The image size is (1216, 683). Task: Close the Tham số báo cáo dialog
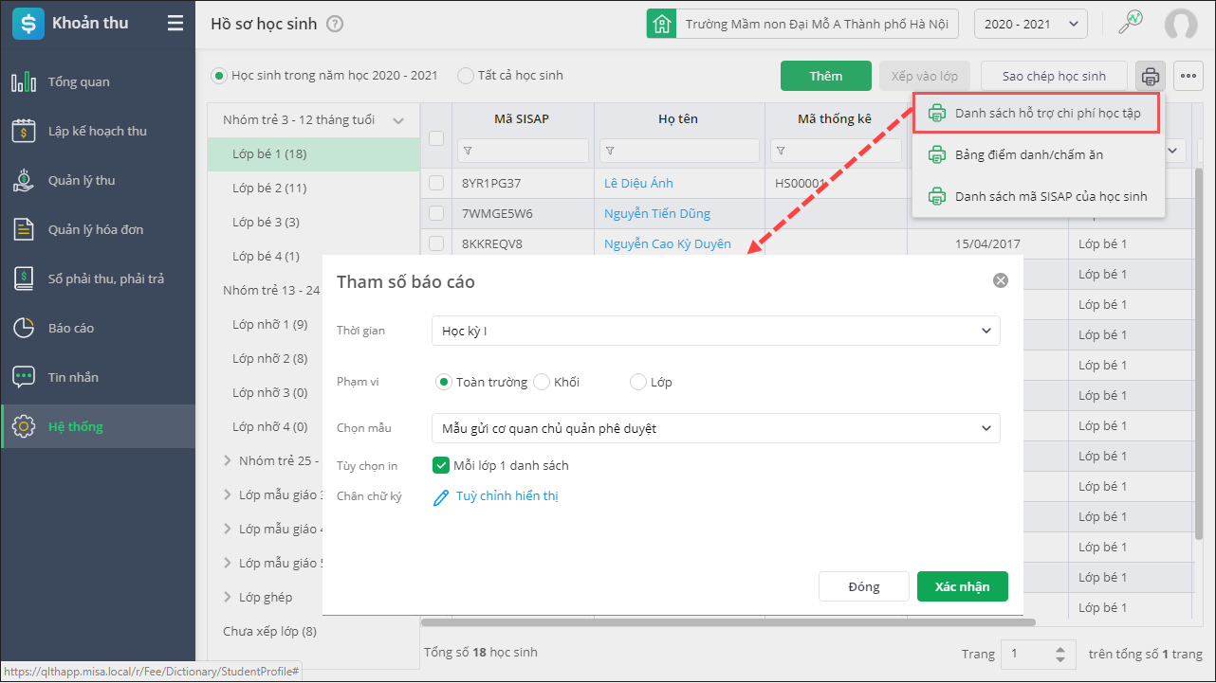point(1000,280)
